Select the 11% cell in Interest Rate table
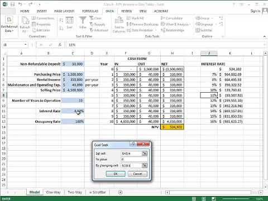This screenshot has width=268, height=201. pyautogui.click(x=209, y=95)
